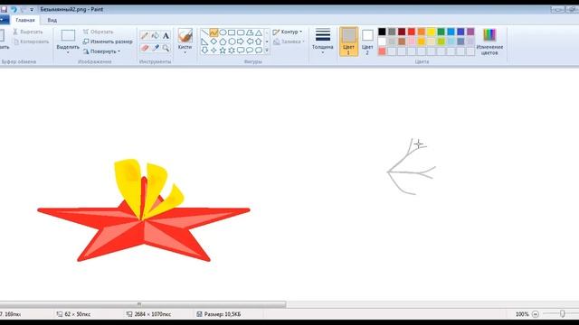
Task: Open the Quick Access Toolbar customize arrow
Action: click(32, 10)
